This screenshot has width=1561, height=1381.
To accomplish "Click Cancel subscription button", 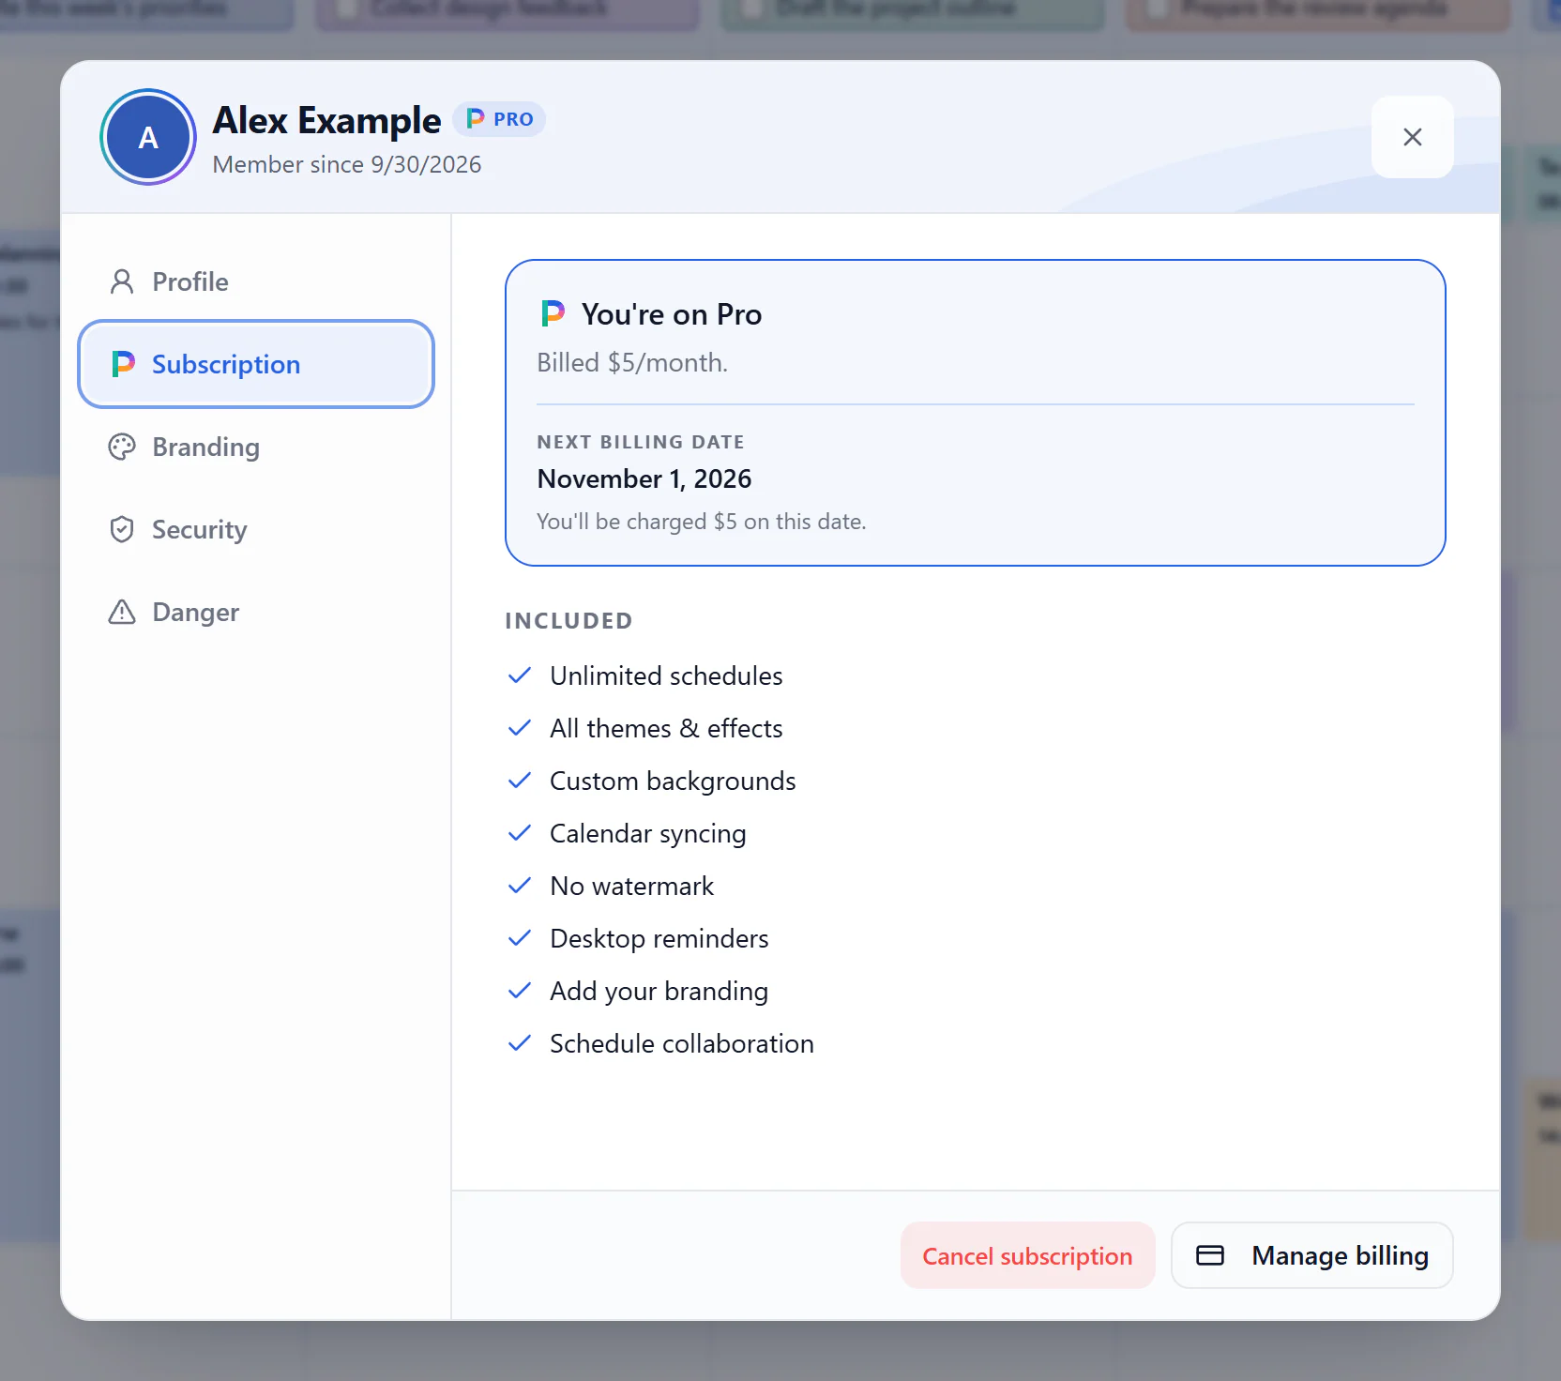I will coord(1027,1255).
